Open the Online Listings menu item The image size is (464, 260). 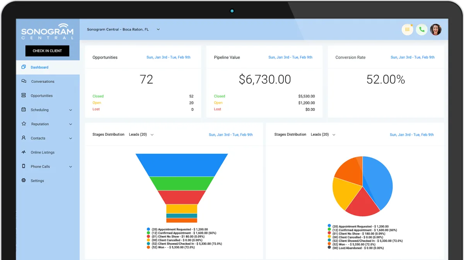click(43, 152)
